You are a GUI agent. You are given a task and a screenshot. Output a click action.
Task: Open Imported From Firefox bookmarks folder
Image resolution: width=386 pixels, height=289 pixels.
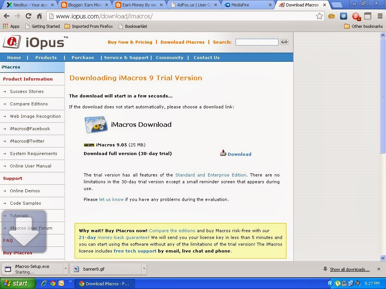tap(89, 26)
